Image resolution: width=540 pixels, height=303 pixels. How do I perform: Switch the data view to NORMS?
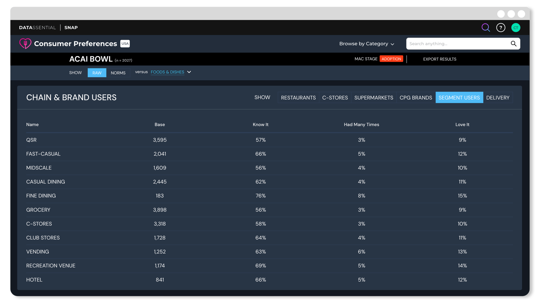[118, 73]
